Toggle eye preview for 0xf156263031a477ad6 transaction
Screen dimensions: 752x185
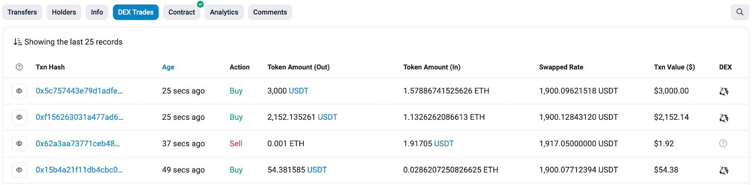(x=19, y=117)
